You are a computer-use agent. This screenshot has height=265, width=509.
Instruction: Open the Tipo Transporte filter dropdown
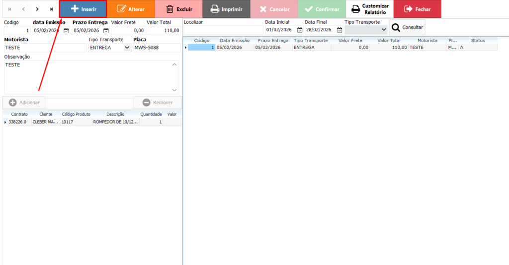pos(383,30)
